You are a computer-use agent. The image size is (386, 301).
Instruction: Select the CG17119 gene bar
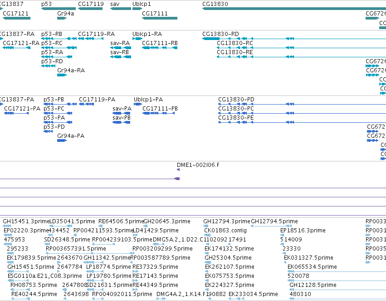[x=90, y=9]
